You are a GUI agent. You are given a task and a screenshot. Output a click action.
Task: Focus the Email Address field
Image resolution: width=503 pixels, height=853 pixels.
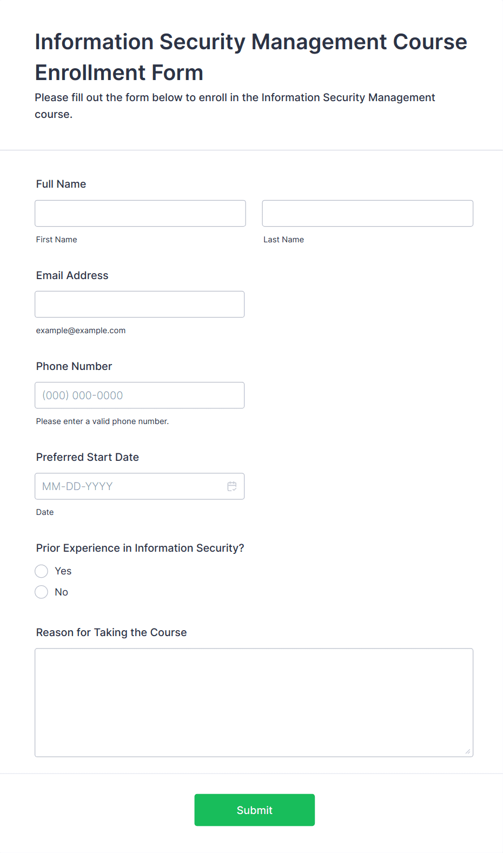click(x=140, y=304)
